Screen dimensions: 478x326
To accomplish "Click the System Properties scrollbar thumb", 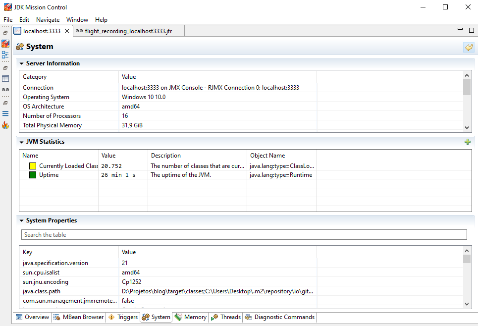I will [x=467, y=259].
